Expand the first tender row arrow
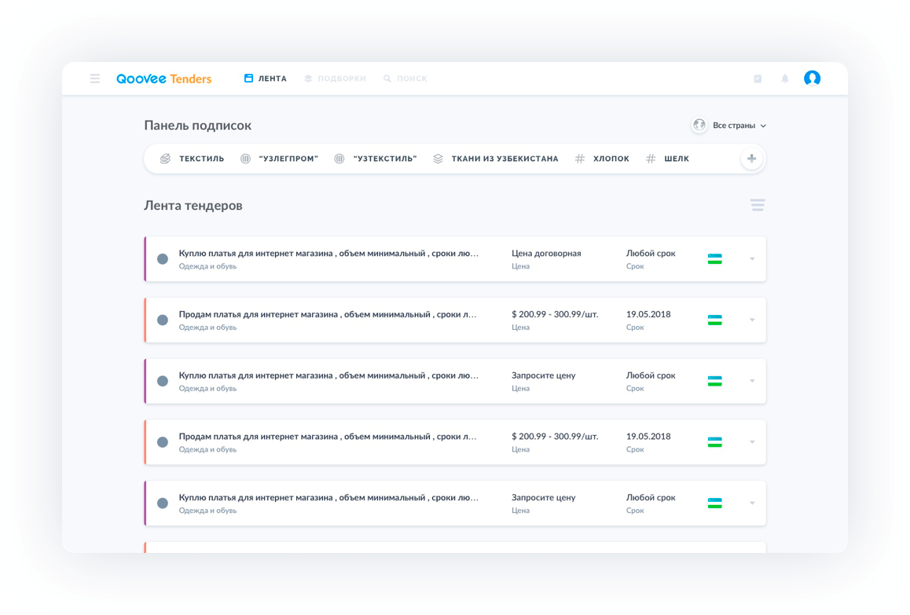This screenshot has width=910, height=615. [752, 259]
